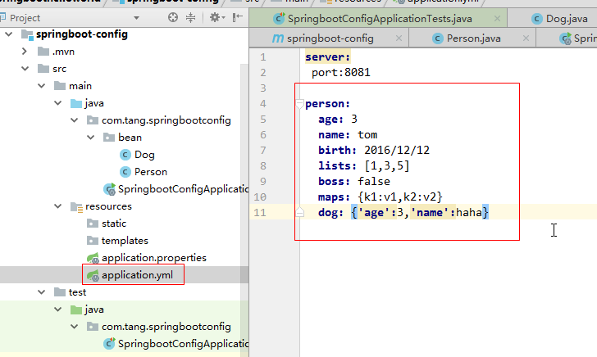Place cursor on 'boss: false' line

click(354, 181)
